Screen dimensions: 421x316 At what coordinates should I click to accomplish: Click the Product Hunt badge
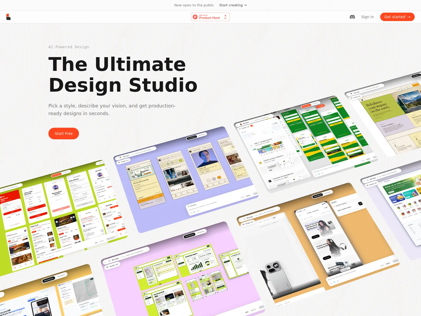coord(210,17)
